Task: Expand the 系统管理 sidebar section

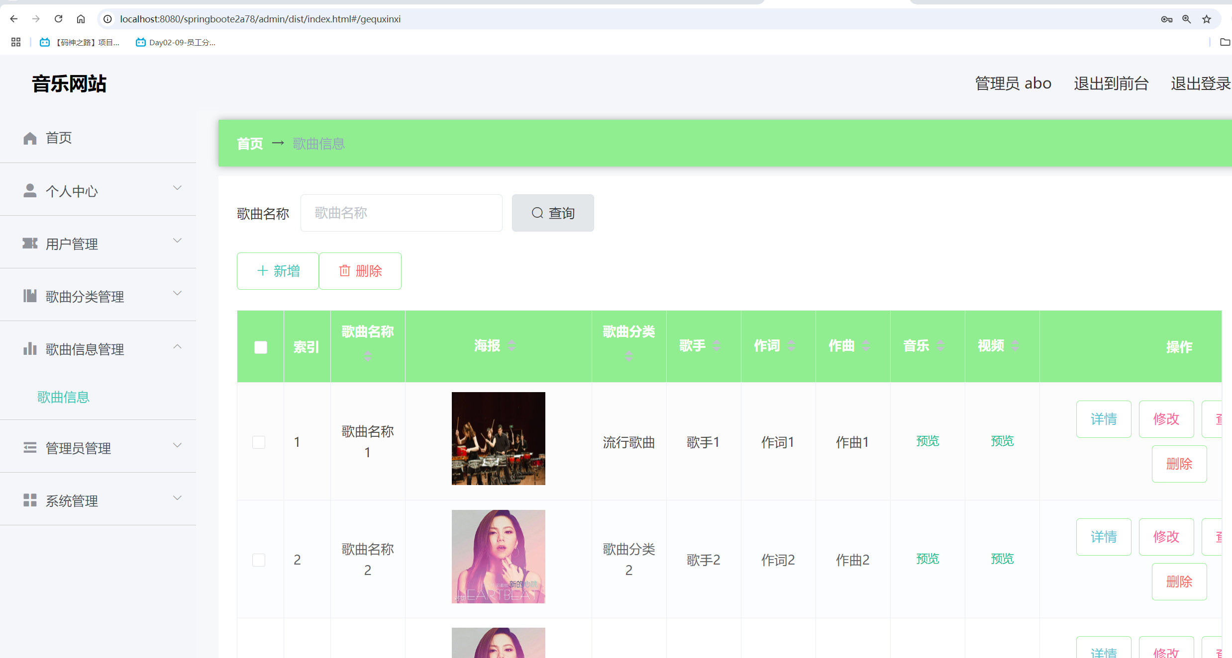Action: pyautogui.click(x=178, y=497)
